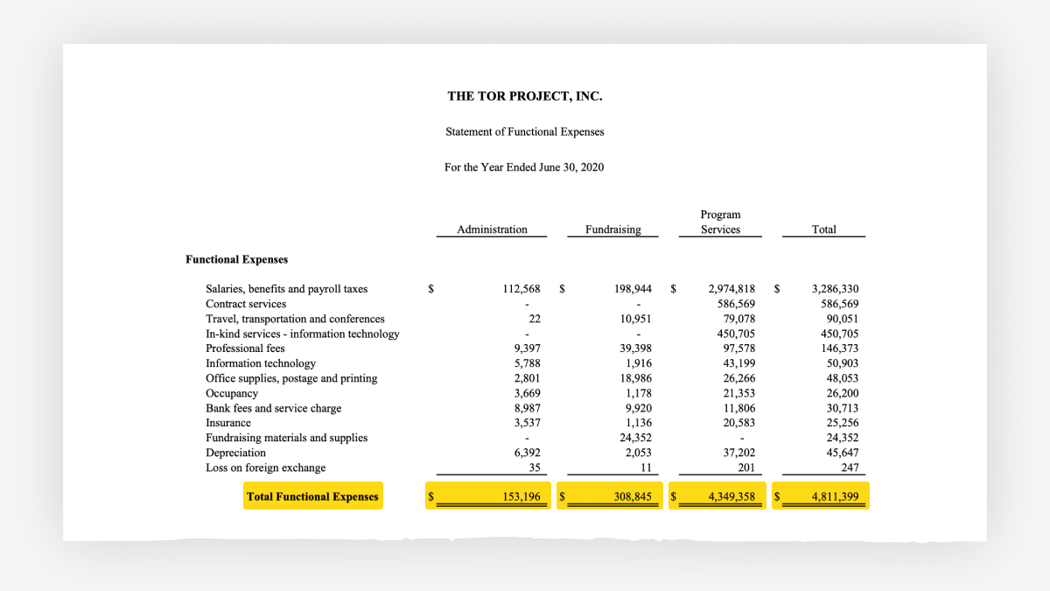Click the "Fundraising" column header
This screenshot has height=591, width=1050.
pyautogui.click(x=612, y=229)
